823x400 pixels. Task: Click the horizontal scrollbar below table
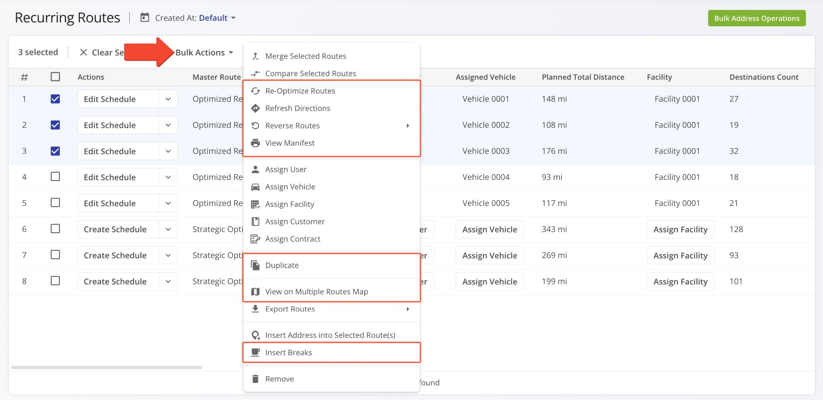tap(106, 367)
